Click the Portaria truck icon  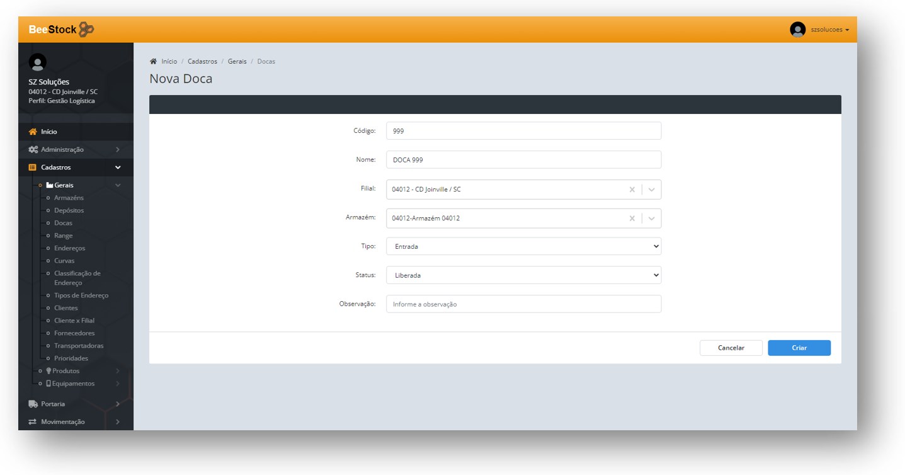pyautogui.click(x=33, y=404)
